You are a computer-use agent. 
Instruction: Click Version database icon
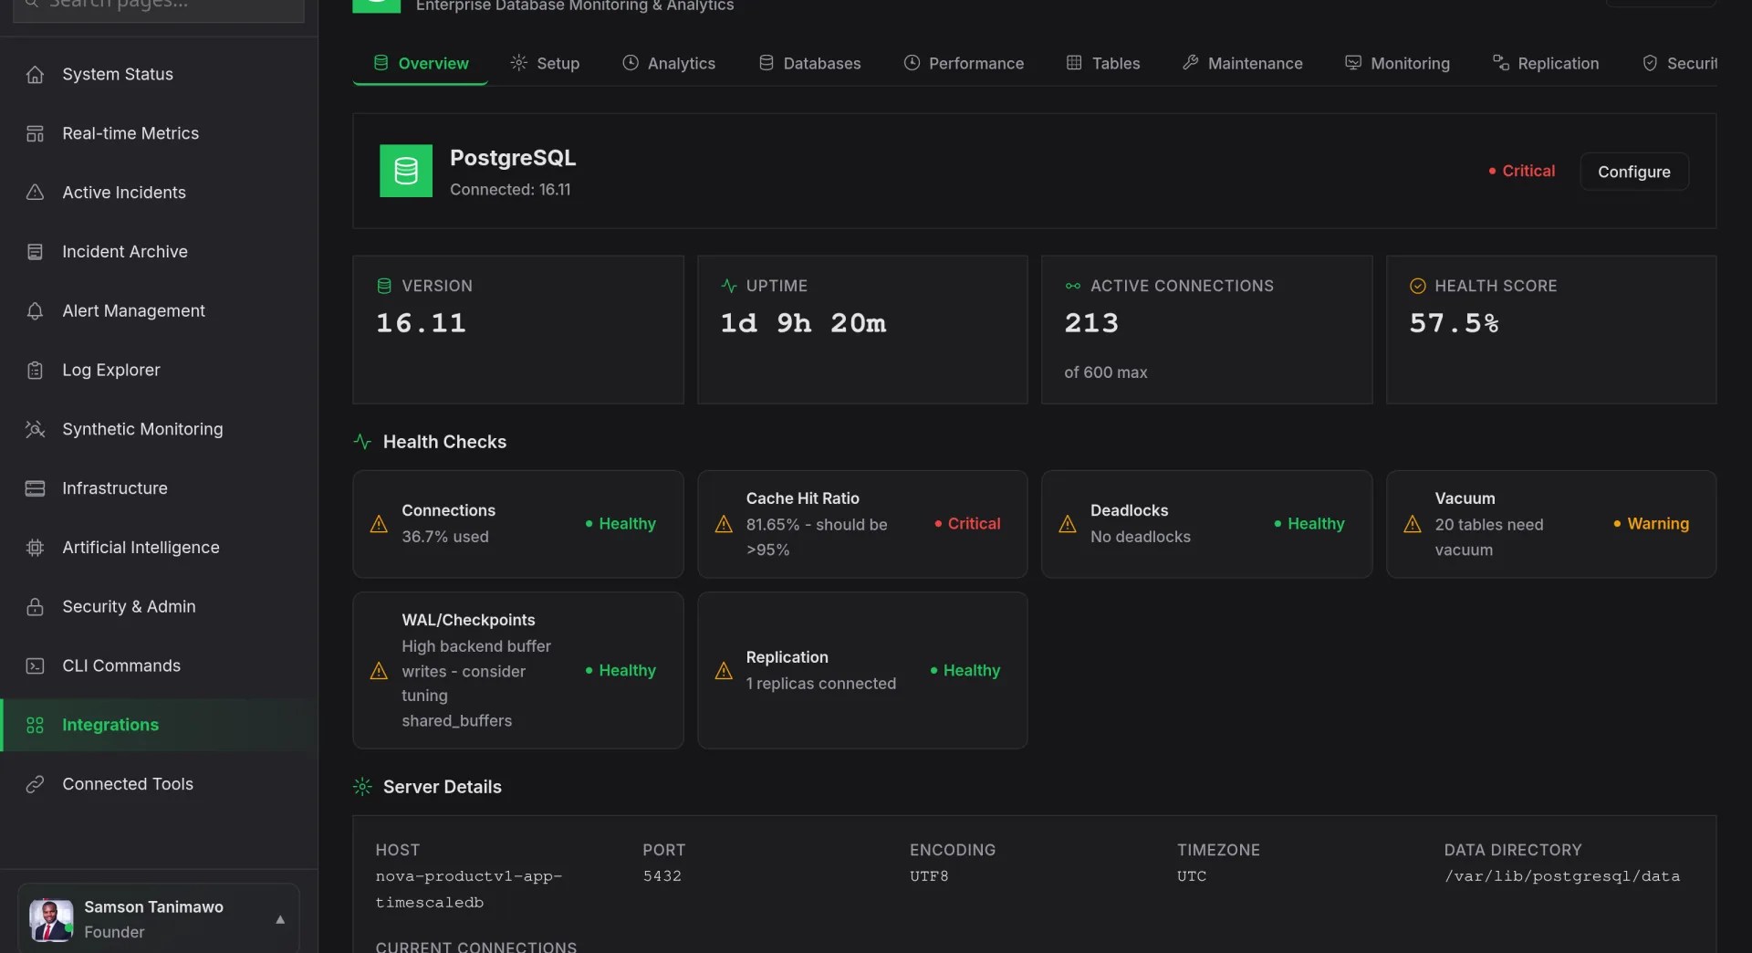pyautogui.click(x=384, y=286)
